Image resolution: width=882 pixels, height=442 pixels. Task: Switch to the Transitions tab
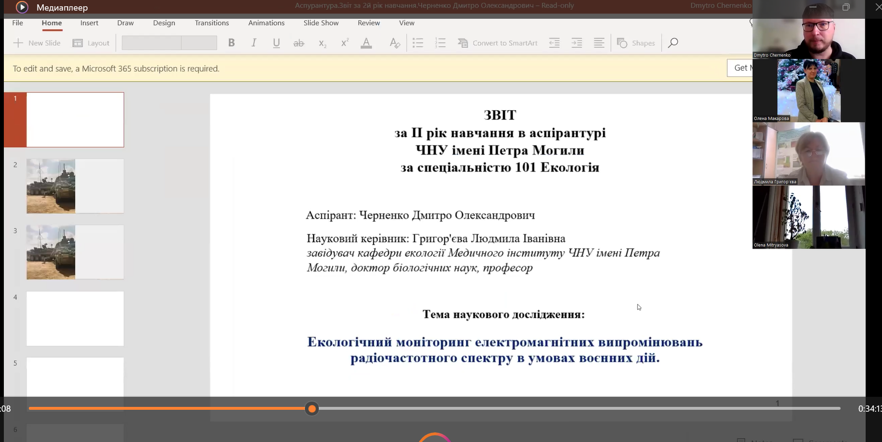(x=212, y=23)
